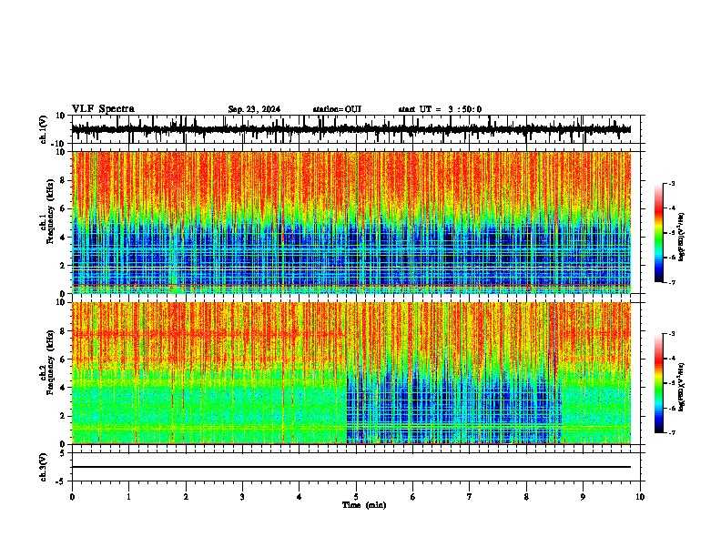The height and width of the screenshot is (557, 721).
Task: Click the date 'Sep. 23, 2024'
Action: (x=254, y=109)
